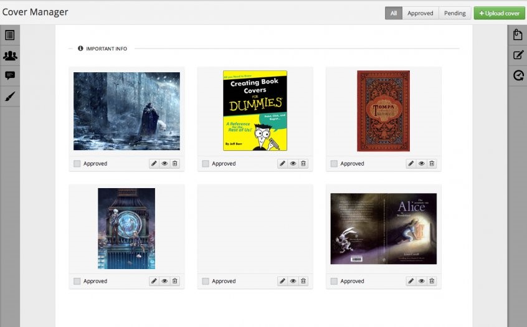Viewport: 527px width, 327px height.
Task: Edit the Dummies book cover with pencil icon
Action: [282, 164]
